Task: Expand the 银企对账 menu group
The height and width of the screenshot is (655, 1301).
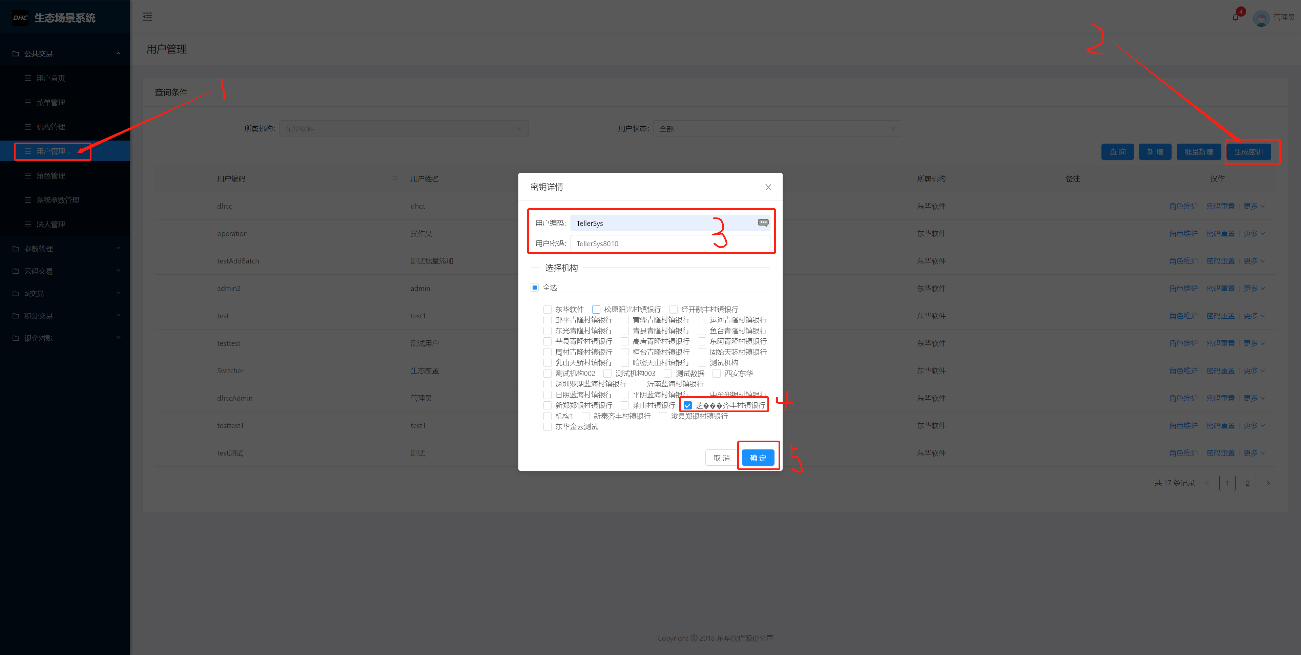Action: pos(65,338)
